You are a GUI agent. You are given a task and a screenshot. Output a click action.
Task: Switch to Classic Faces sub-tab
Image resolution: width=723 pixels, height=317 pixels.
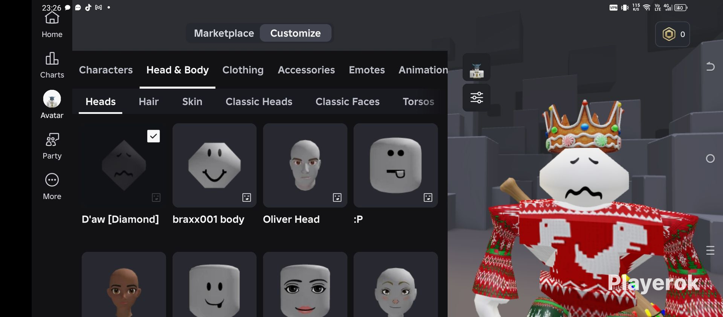click(347, 102)
